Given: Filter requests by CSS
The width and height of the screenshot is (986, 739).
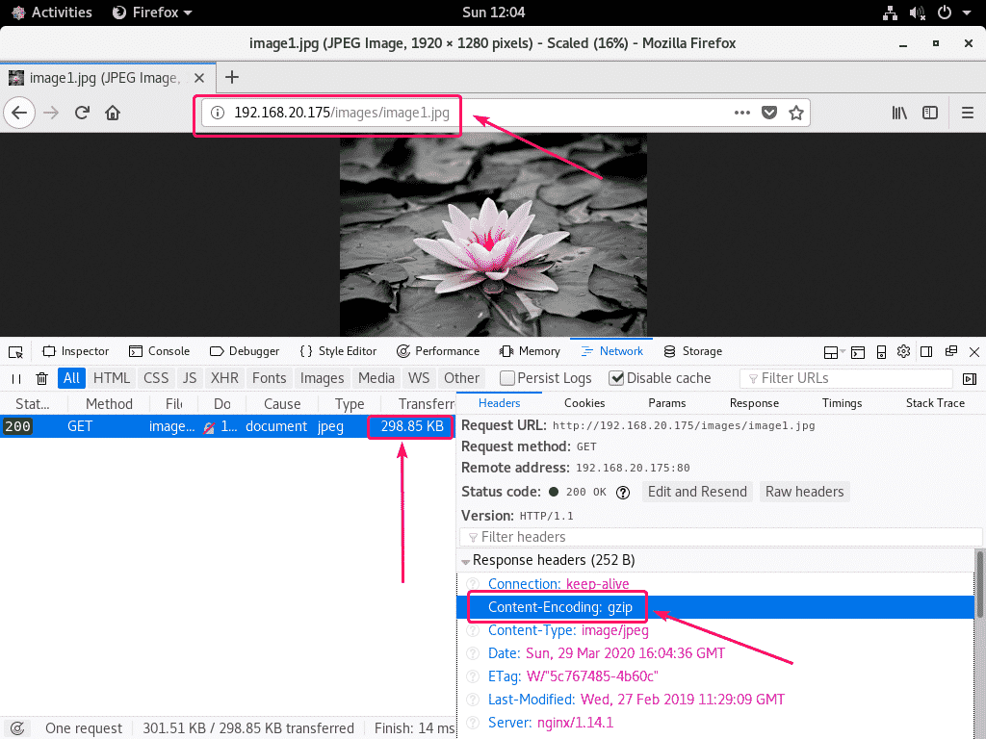Looking at the screenshot, I should tap(156, 378).
